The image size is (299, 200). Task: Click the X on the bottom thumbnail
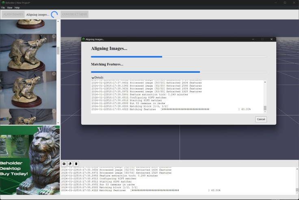tap(54, 111)
